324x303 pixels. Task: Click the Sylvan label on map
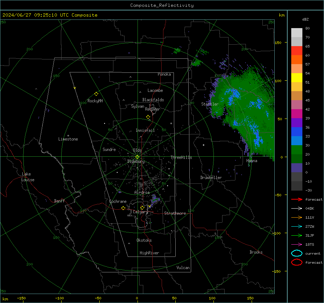pos(138,106)
